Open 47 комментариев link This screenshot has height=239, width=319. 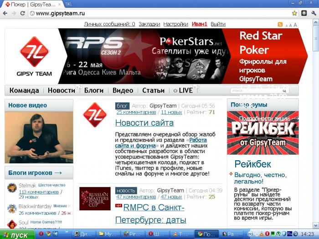coord(136,197)
